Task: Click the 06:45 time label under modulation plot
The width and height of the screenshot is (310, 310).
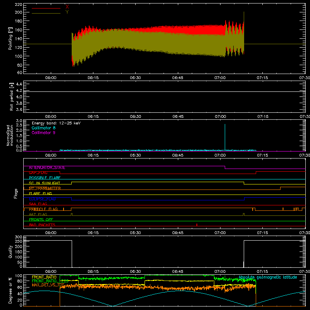Action: click(178, 155)
